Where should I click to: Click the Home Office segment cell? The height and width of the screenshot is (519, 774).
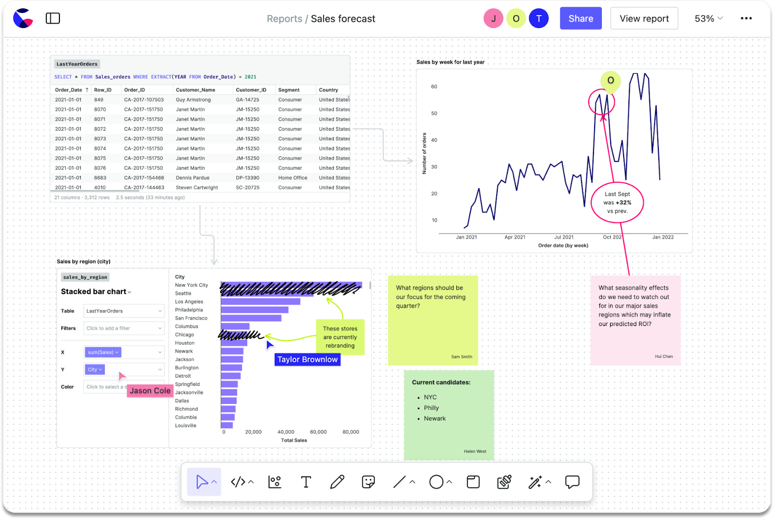293,178
